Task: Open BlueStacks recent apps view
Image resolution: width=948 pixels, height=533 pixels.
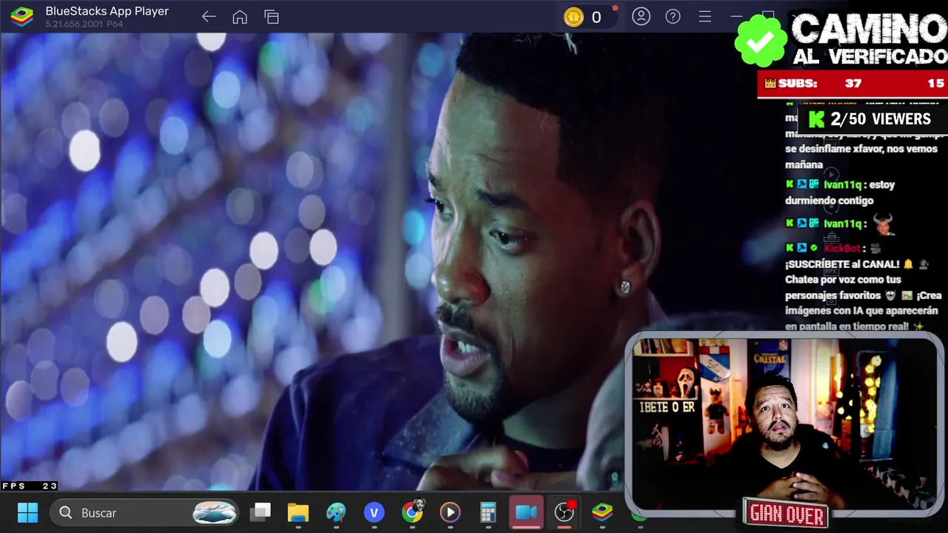Action: click(272, 17)
